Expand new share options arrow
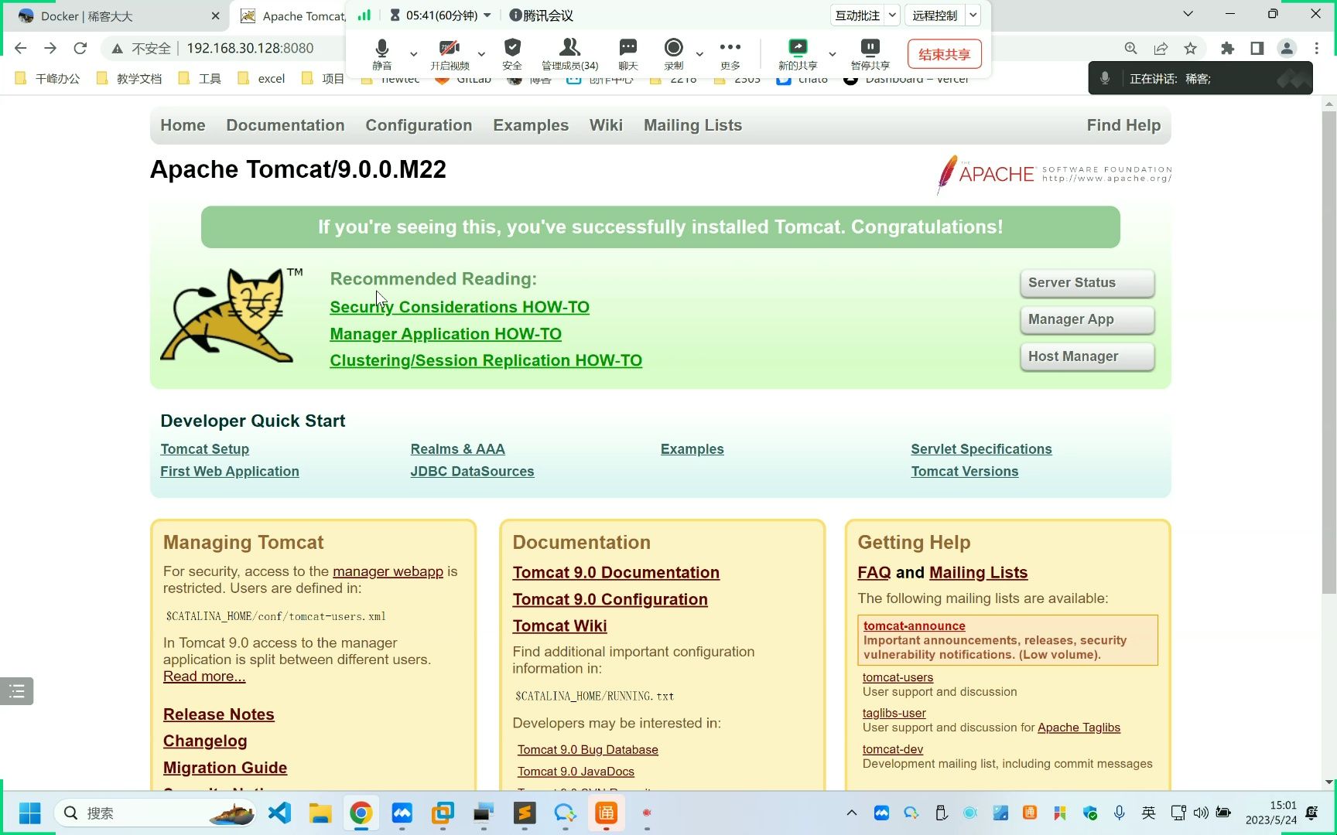 click(833, 54)
